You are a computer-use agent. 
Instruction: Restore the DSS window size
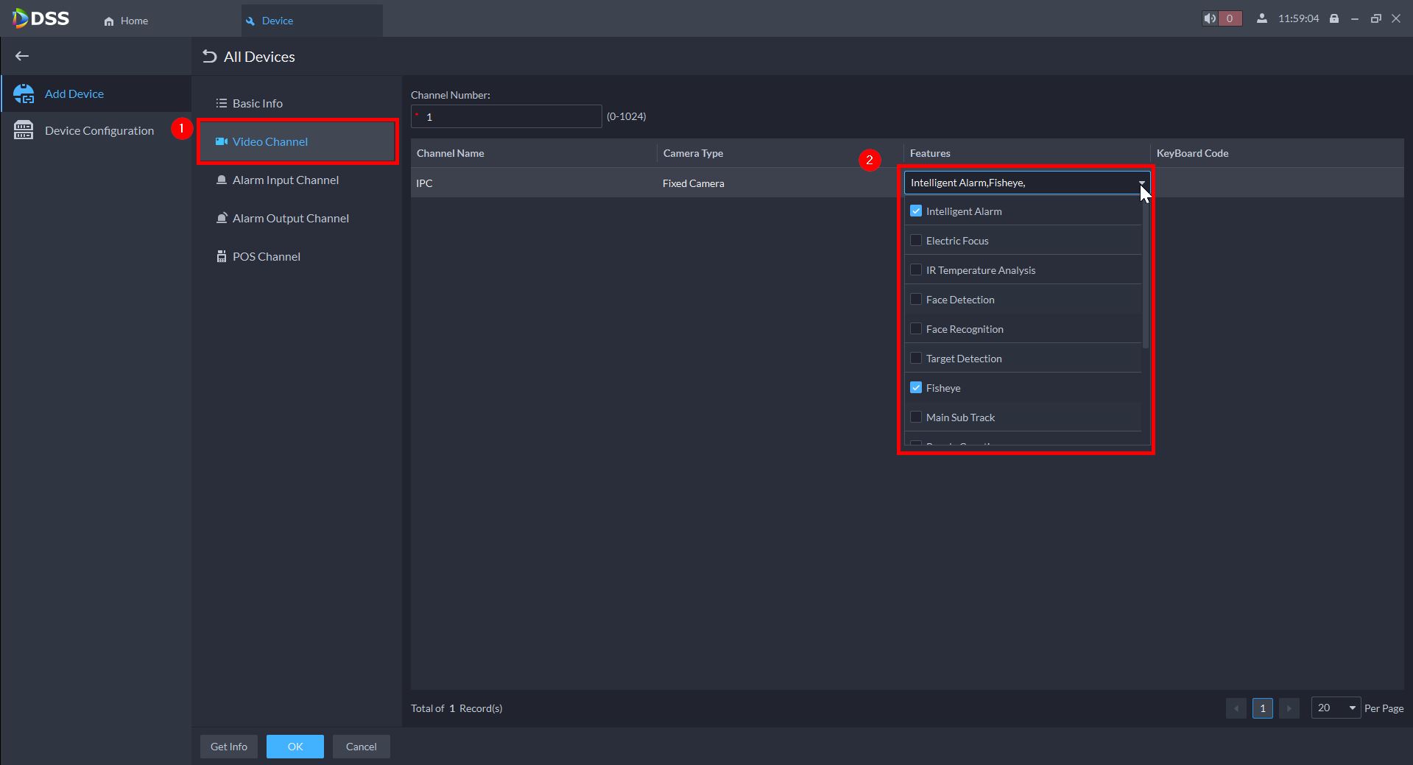pyautogui.click(x=1375, y=18)
